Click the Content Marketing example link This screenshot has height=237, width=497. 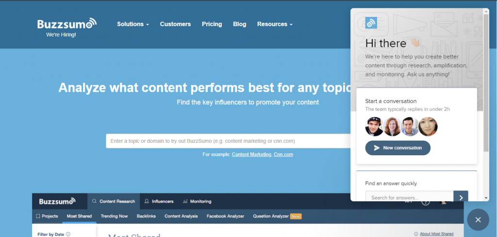pos(251,154)
